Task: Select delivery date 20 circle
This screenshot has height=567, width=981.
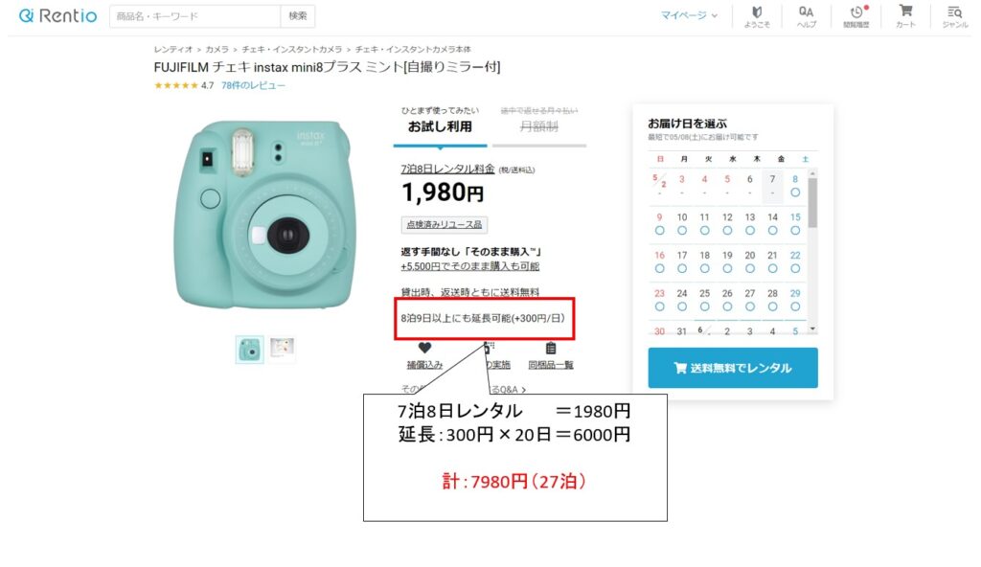Action: pyautogui.click(x=750, y=268)
